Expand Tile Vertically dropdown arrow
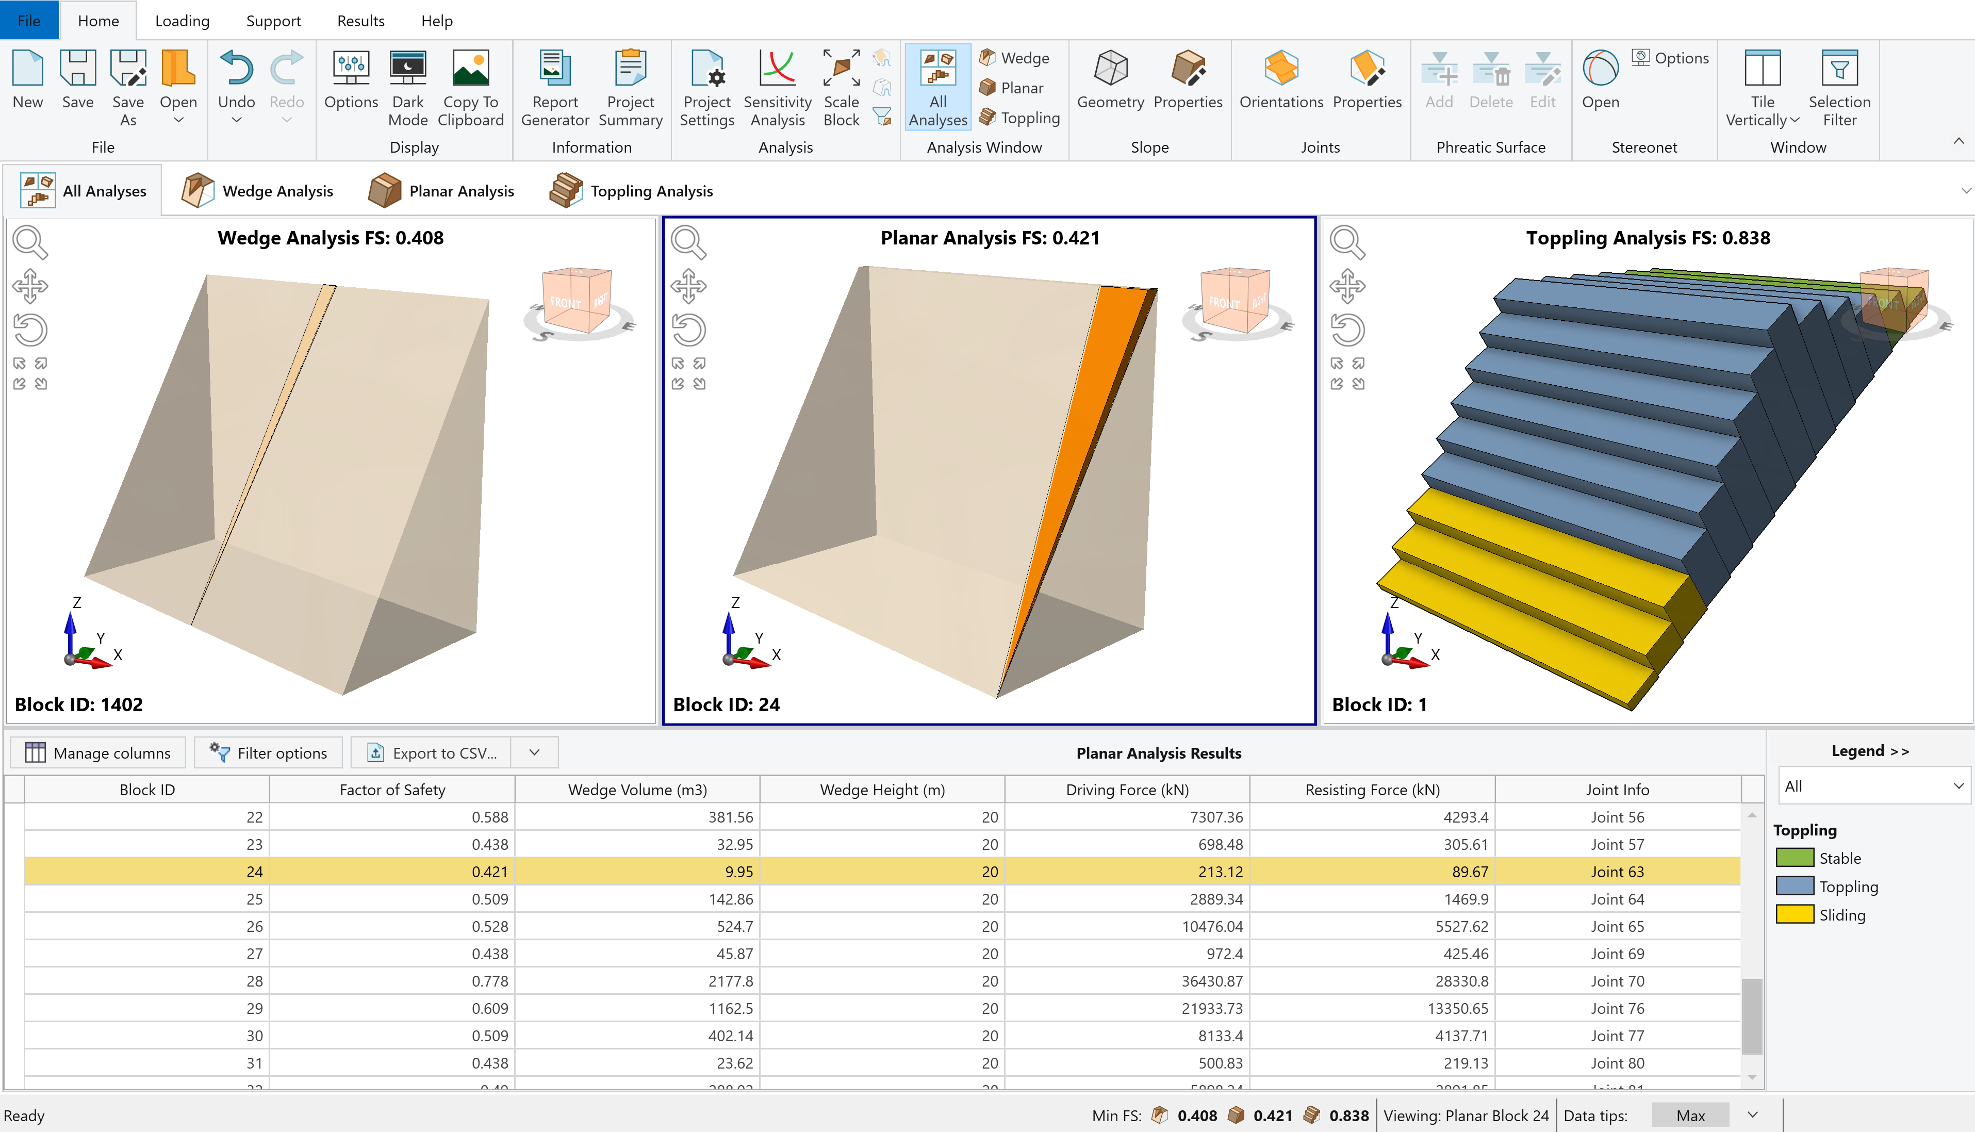 tap(1795, 121)
